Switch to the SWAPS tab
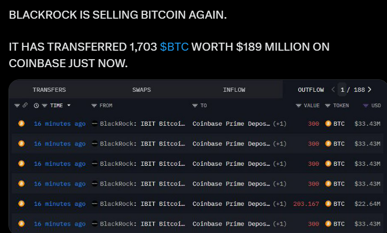This screenshot has width=387, height=233. (x=141, y=90)
